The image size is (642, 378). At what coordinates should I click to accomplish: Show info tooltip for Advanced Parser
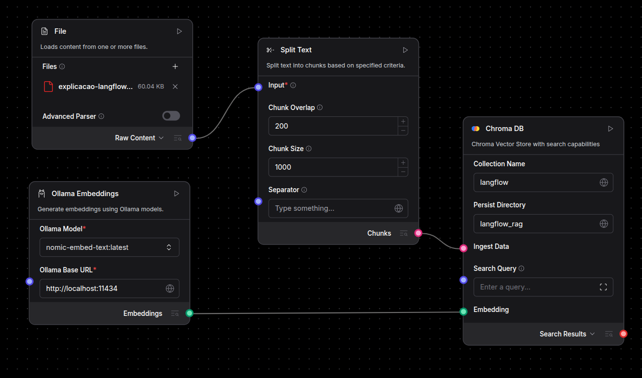(x=101, y=116)
